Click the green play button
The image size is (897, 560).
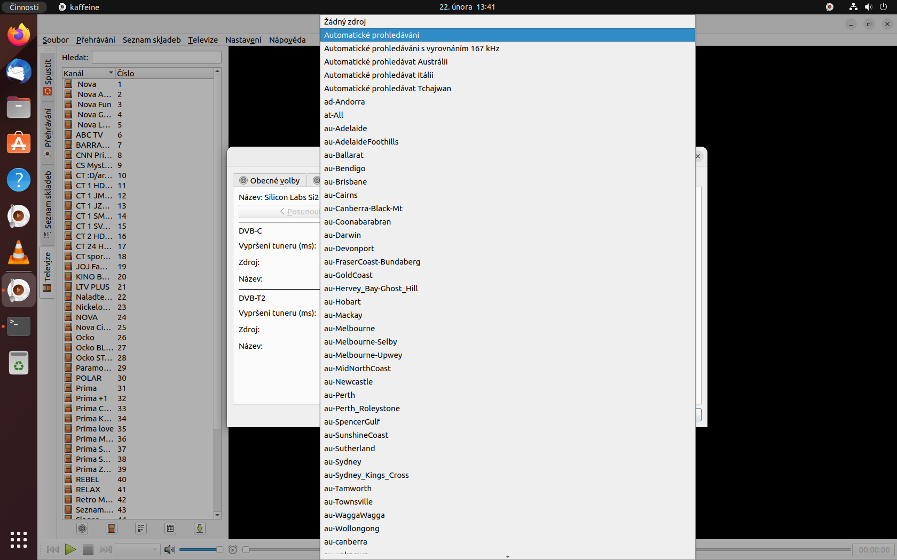point(70,549)
